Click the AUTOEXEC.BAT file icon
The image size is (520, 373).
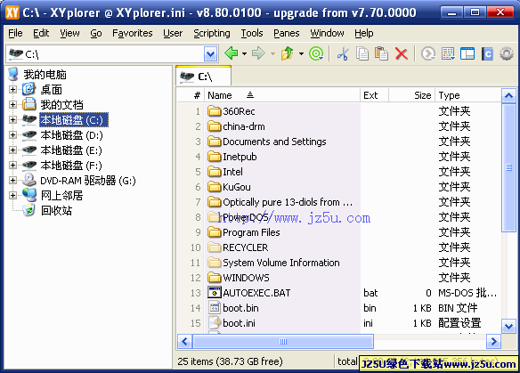pos(215,292)
